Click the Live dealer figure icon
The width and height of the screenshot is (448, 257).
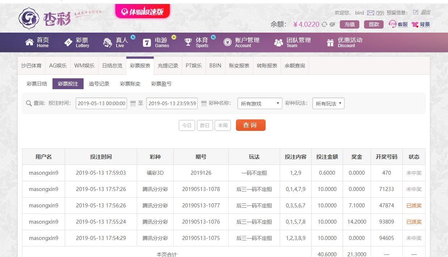coord(107,42)
